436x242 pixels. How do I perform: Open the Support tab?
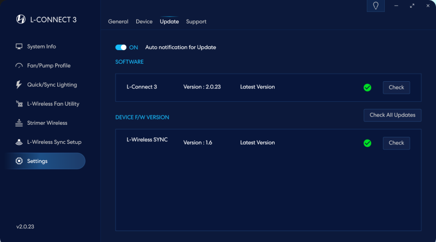click(x=196, y=22)
